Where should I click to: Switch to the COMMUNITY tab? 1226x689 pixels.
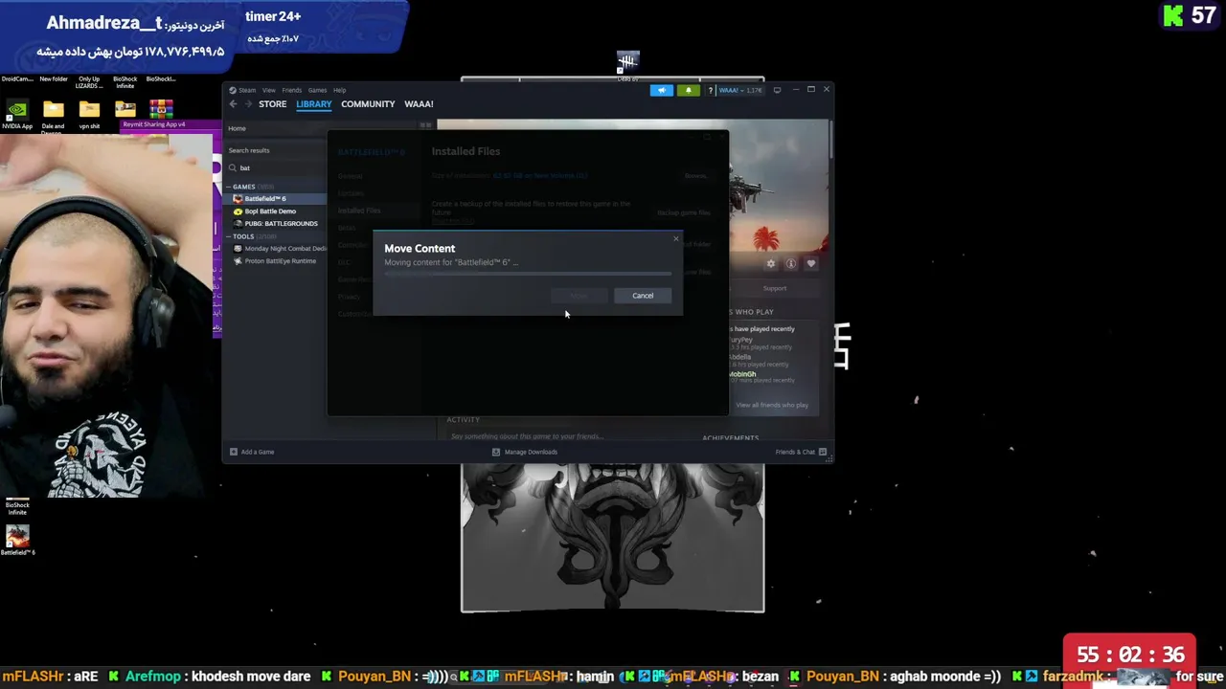pos(368,104)
